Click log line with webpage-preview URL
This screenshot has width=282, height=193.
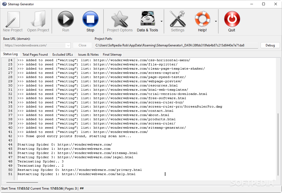click(x=100, y=81)
